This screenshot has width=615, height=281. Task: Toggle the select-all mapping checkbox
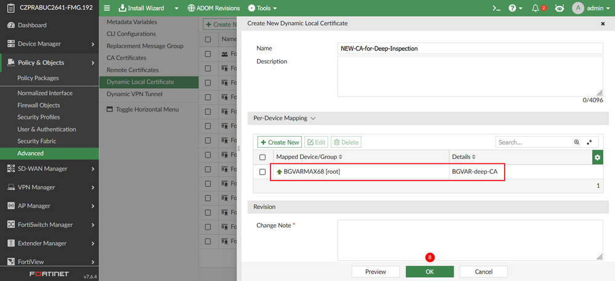pos(263,157)
